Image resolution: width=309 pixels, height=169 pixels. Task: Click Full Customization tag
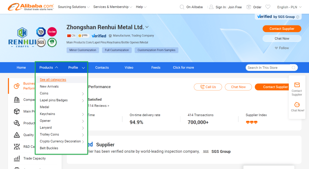coord(117,50)
